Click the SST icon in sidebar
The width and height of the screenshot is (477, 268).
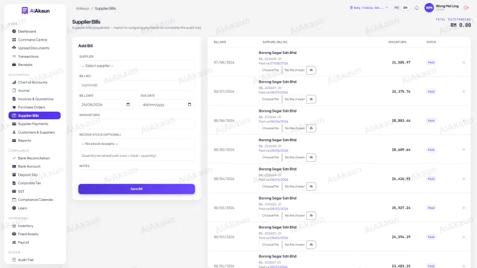pos(14,191)
